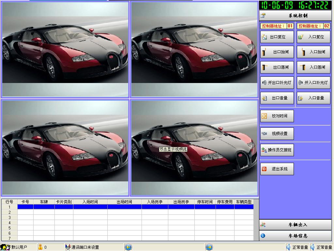Click the 通讯端口未设置 status text
334x251 pixels.
85,247
